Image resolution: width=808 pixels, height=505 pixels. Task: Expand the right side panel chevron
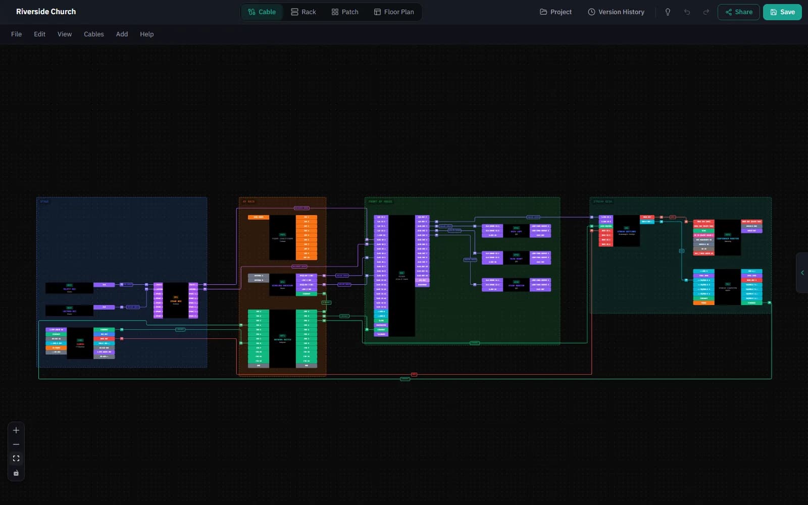802,273
